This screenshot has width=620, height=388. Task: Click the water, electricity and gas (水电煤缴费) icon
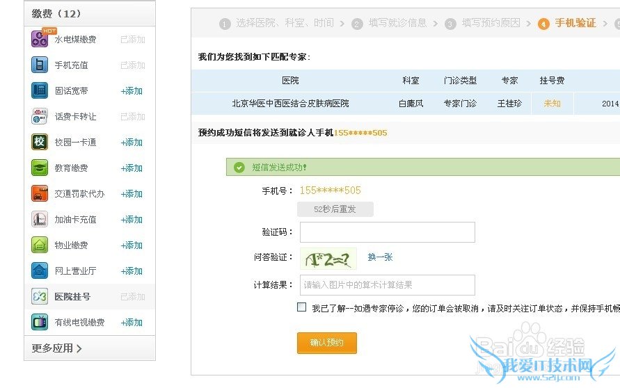[40, 39]
